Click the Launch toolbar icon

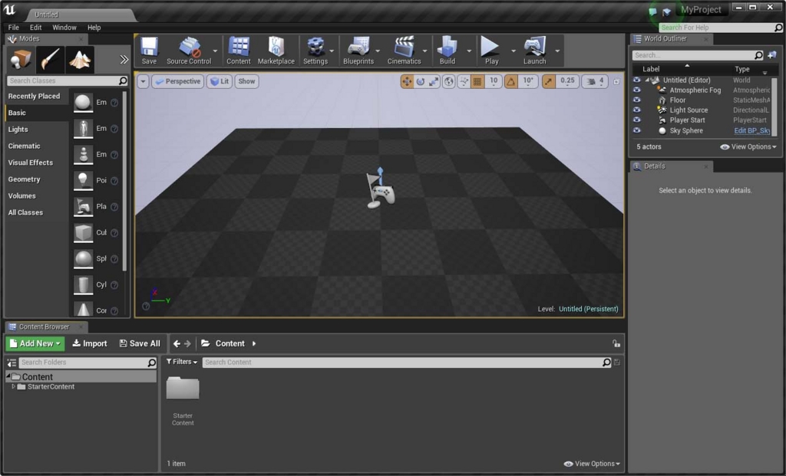click(x=535, y=51)
